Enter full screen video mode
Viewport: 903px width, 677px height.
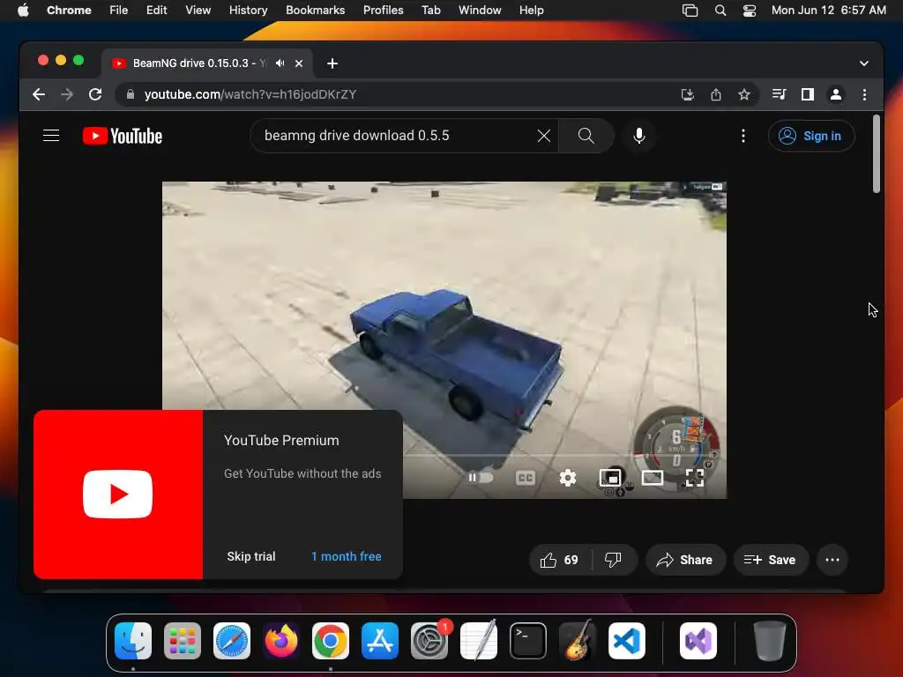click(695, 477)
